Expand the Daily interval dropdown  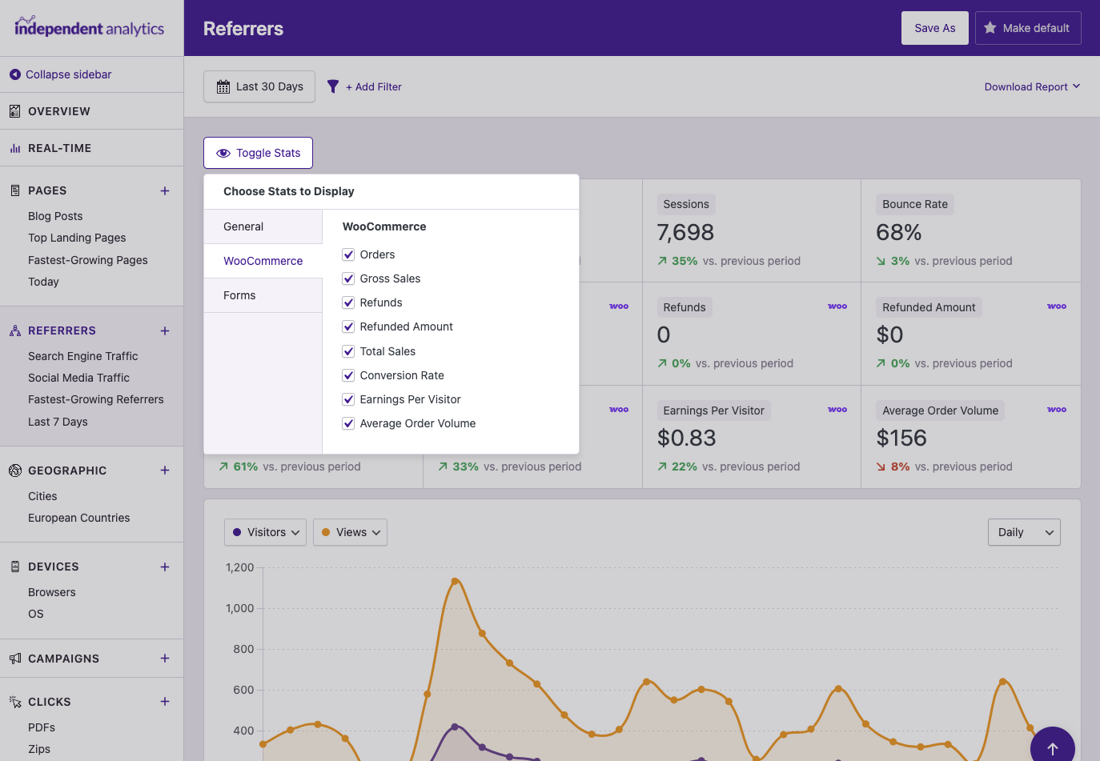1024,532
